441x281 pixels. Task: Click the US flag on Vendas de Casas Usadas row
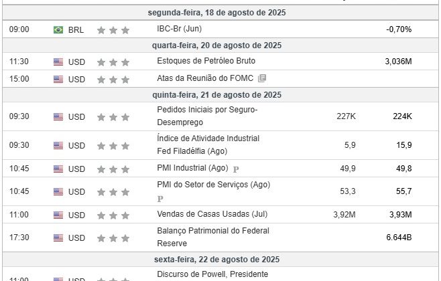58,215
